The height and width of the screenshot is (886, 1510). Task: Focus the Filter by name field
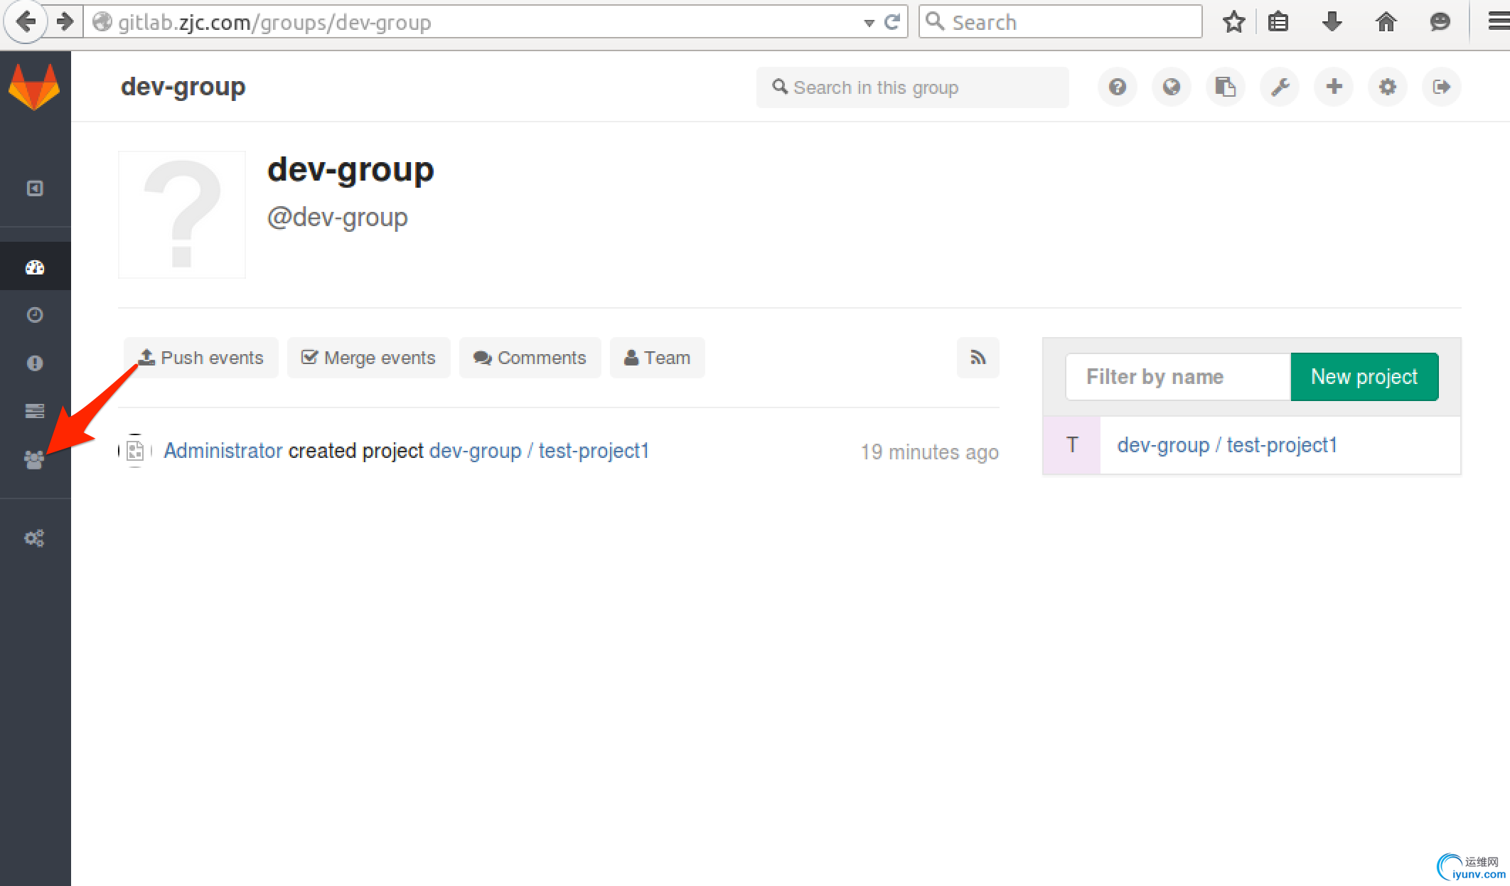pos(1178,377)
